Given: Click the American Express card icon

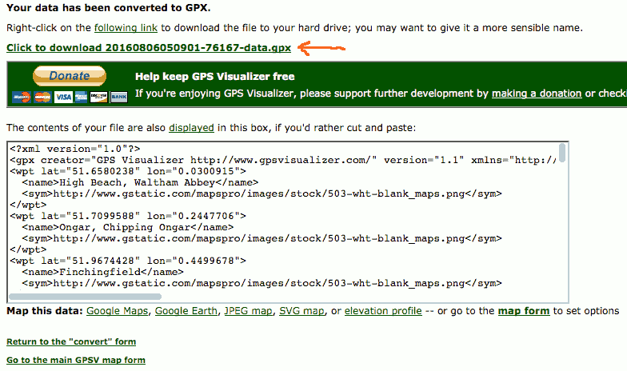Looking at the screenshot, I should (80, 97).
